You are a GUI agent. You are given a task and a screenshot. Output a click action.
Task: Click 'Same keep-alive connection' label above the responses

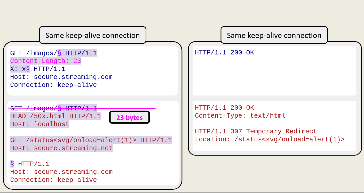274,35
